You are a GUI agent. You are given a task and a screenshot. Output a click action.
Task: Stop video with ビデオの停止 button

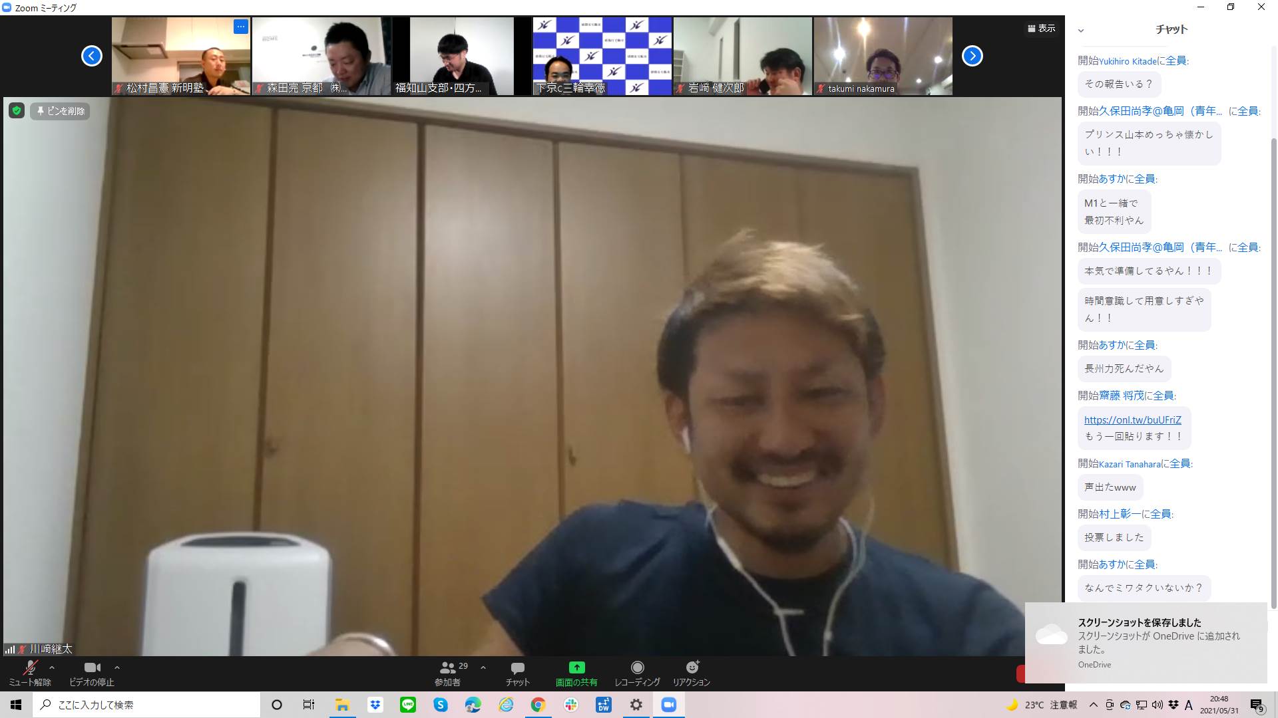coord(92,673)
